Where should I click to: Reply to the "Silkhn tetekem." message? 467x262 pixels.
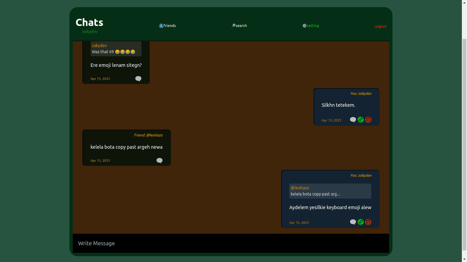click(x=353, y=120)
